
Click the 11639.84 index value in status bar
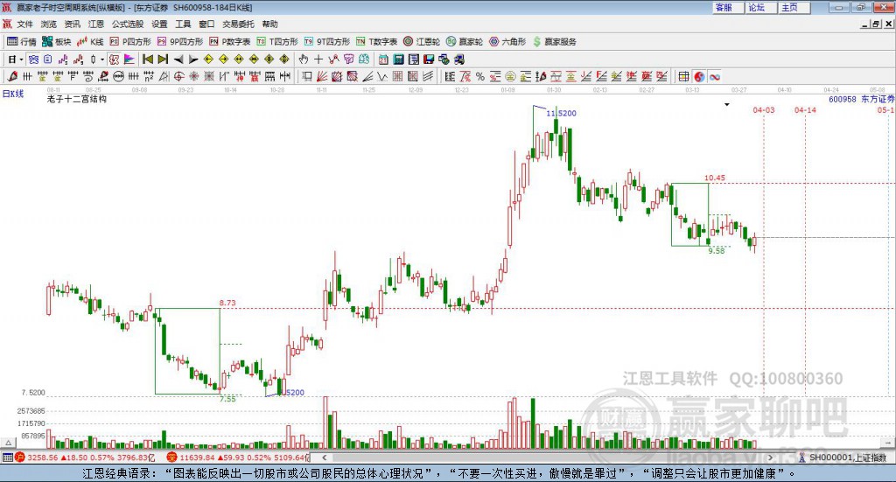tap(197, 458)
